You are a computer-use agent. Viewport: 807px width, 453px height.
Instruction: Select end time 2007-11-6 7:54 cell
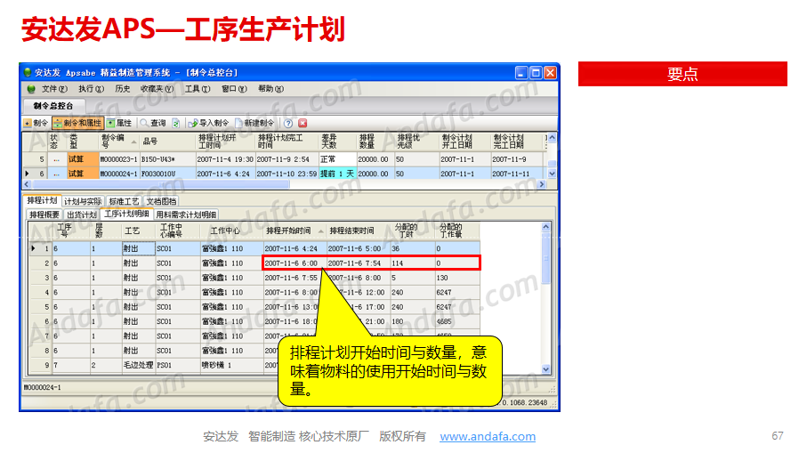click(359, 263)
